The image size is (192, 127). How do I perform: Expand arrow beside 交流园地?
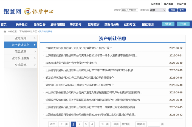[35, 65]
